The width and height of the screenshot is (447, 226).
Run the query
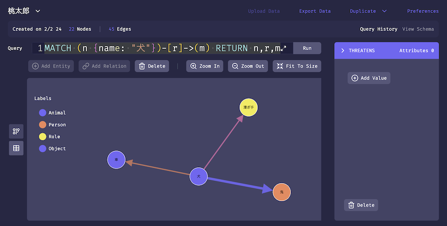click(x=307, y=48)
